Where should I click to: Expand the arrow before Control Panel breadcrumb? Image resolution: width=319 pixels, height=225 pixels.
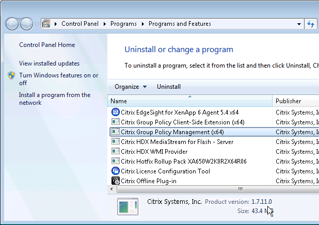pyautogui.click(x=56, y=24)
